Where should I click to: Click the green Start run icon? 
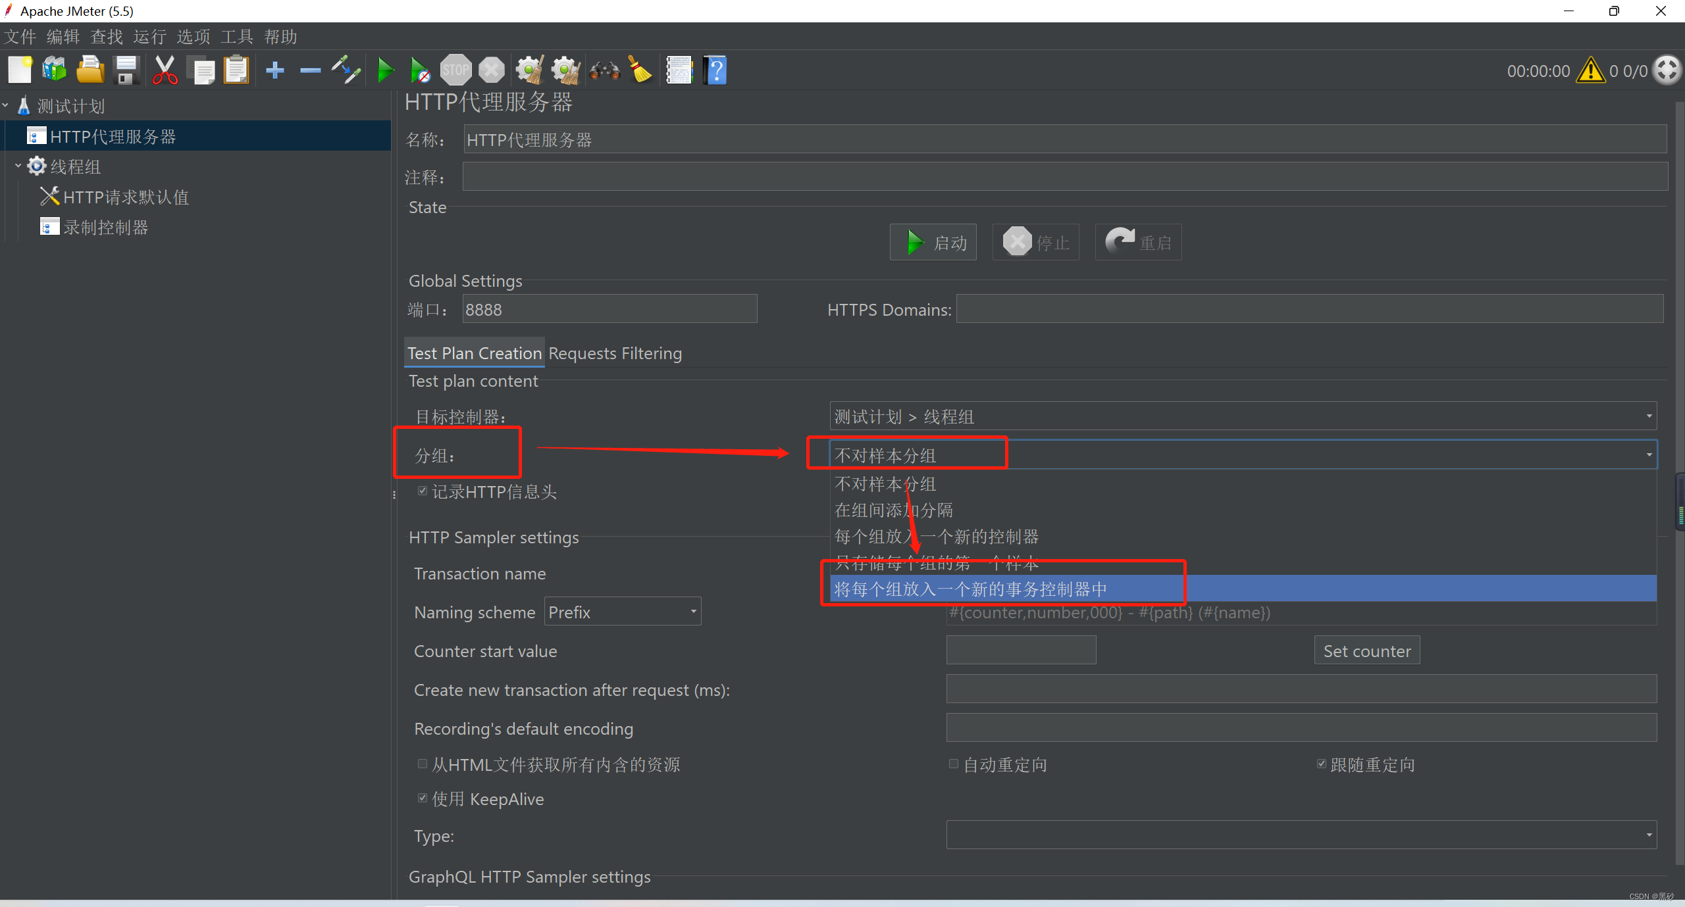coord(386,70)
